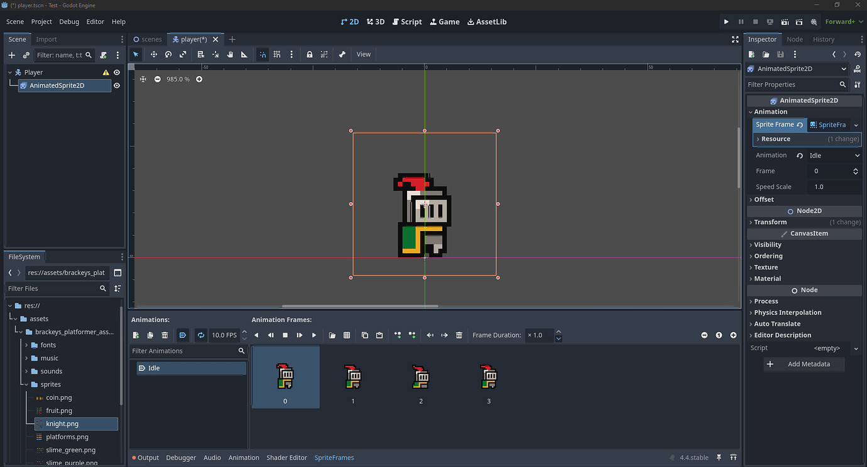The width and height of the screenshot is (867, 467).
Task: Switch to the Node tab
Action: click(795, 39)
